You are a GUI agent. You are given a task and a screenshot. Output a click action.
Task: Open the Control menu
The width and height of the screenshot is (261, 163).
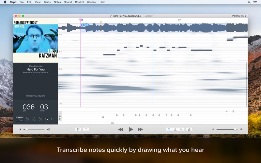click(79, 2)
